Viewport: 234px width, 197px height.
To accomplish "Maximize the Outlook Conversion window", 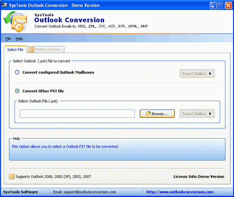I will click(x=220, y=6).
